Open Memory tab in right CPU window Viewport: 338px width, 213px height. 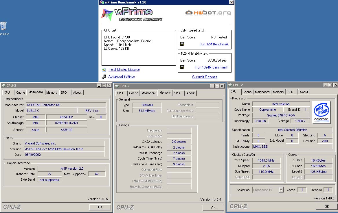[x=278, y=92]
